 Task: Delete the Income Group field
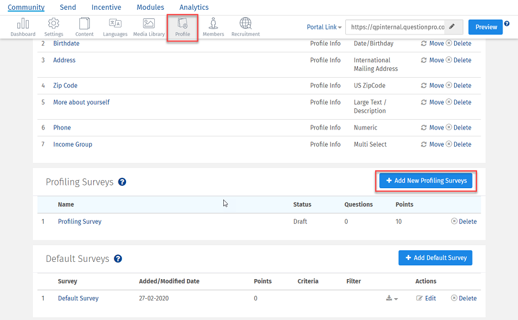pyautogui.click(x=458, y=144)
